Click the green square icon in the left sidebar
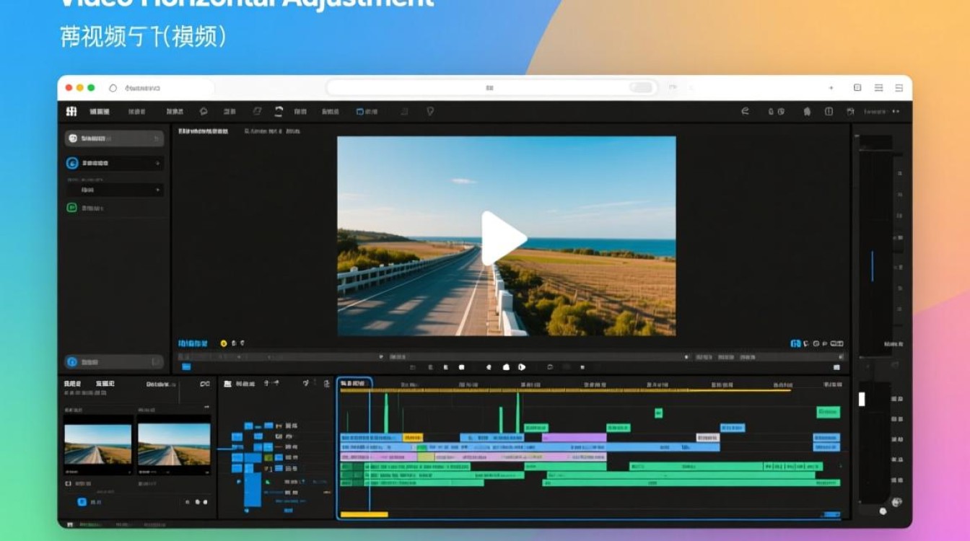This screenshot has width=970, height=541. [x=72, y=208]
